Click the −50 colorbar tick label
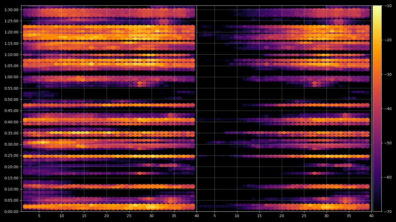The image size is (396, 222). pyautogui.click(x=388, y=143)
